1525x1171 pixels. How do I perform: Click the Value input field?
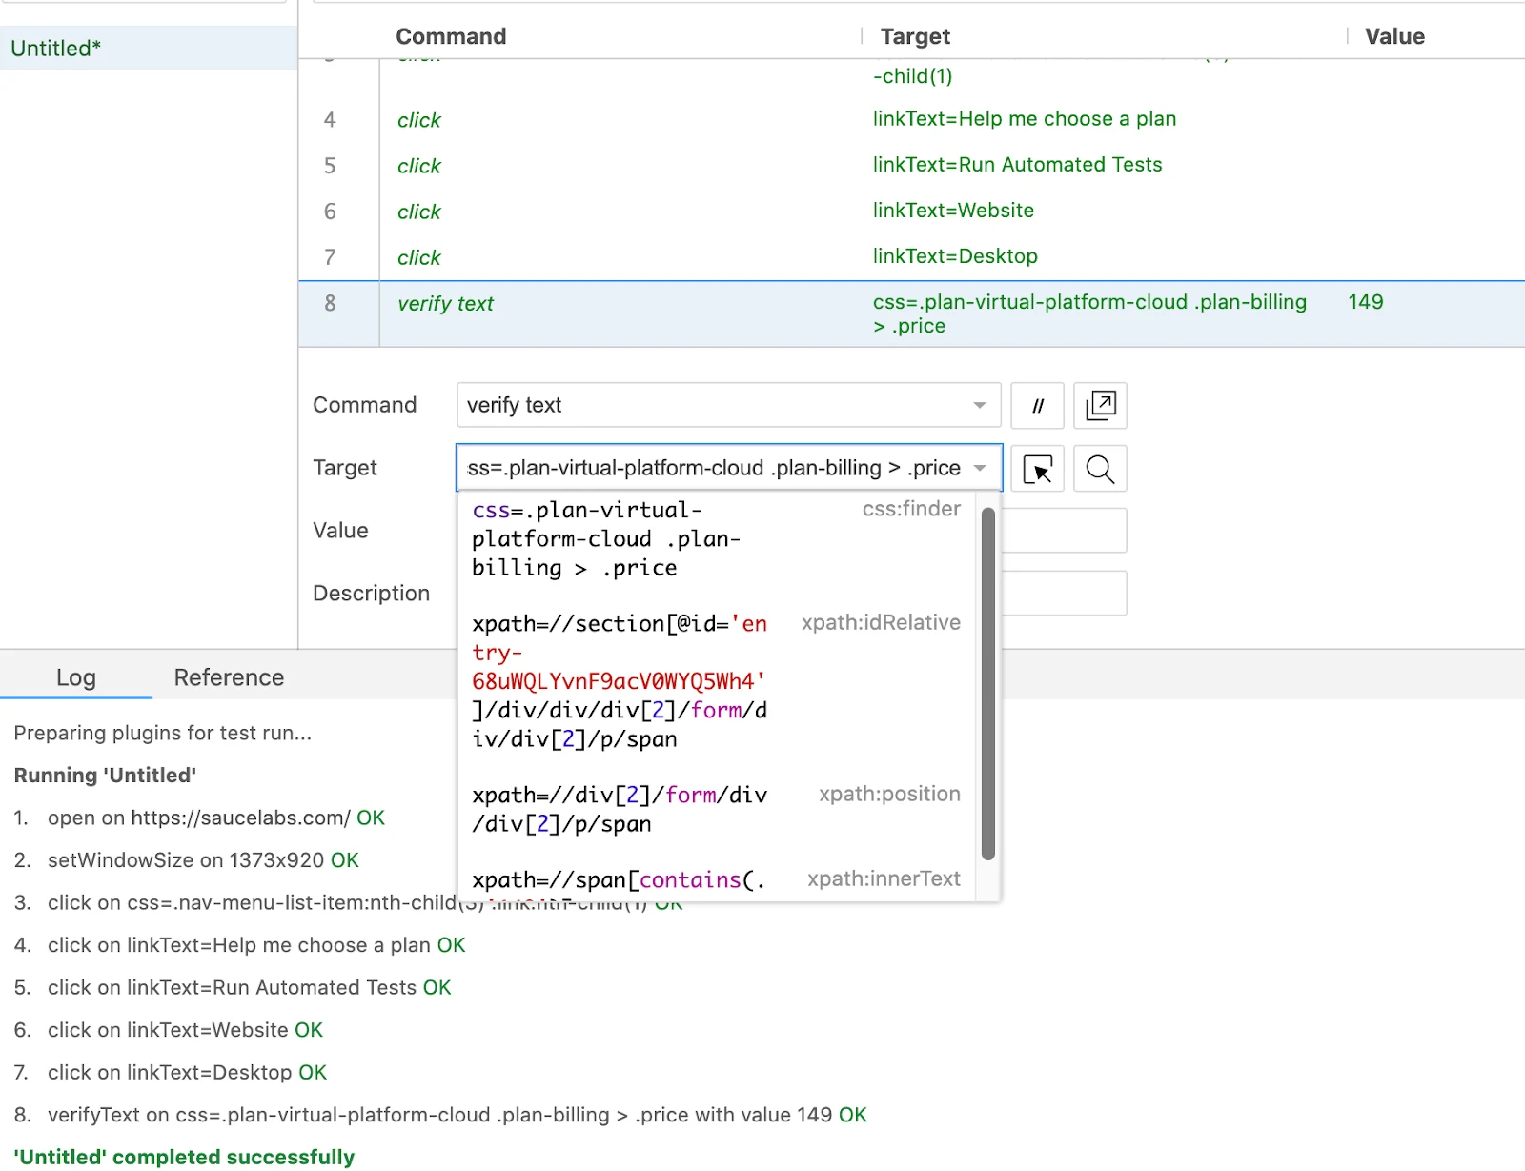[1063, 530]
